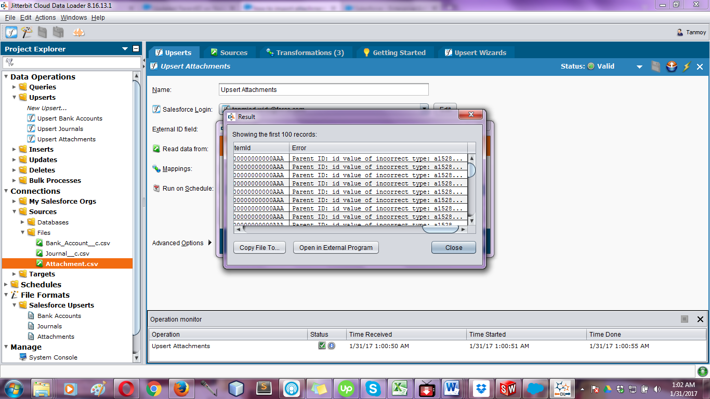Switch to the Sources tab
The width and height of the screenshot is (710, 399).
[229, 52]
